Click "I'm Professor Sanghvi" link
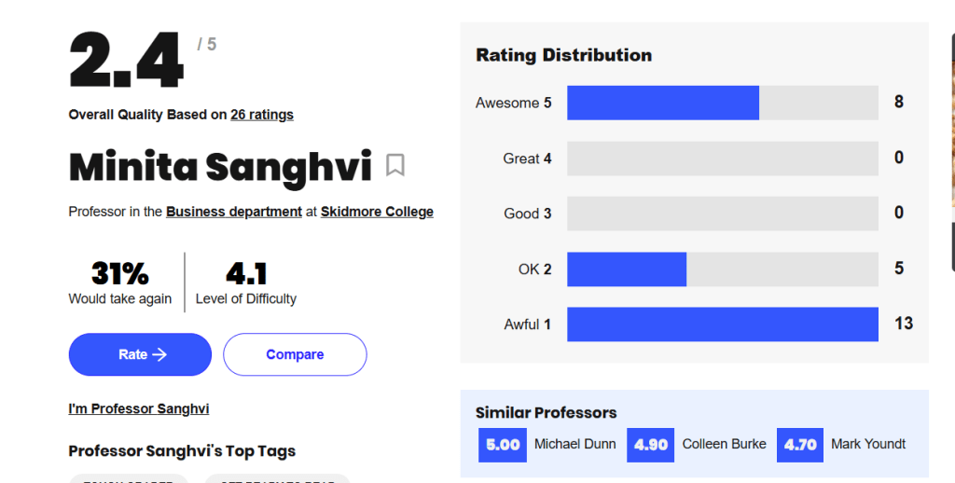955x483 pixels. click(139, 408)
